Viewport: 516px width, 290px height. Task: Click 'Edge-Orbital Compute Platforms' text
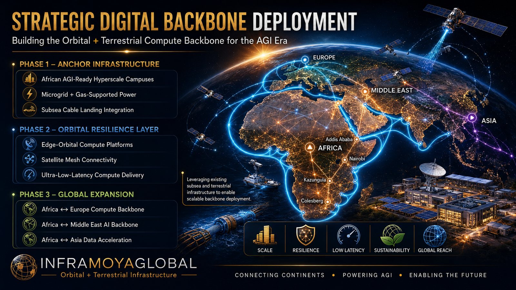click(x=87, y=145)
